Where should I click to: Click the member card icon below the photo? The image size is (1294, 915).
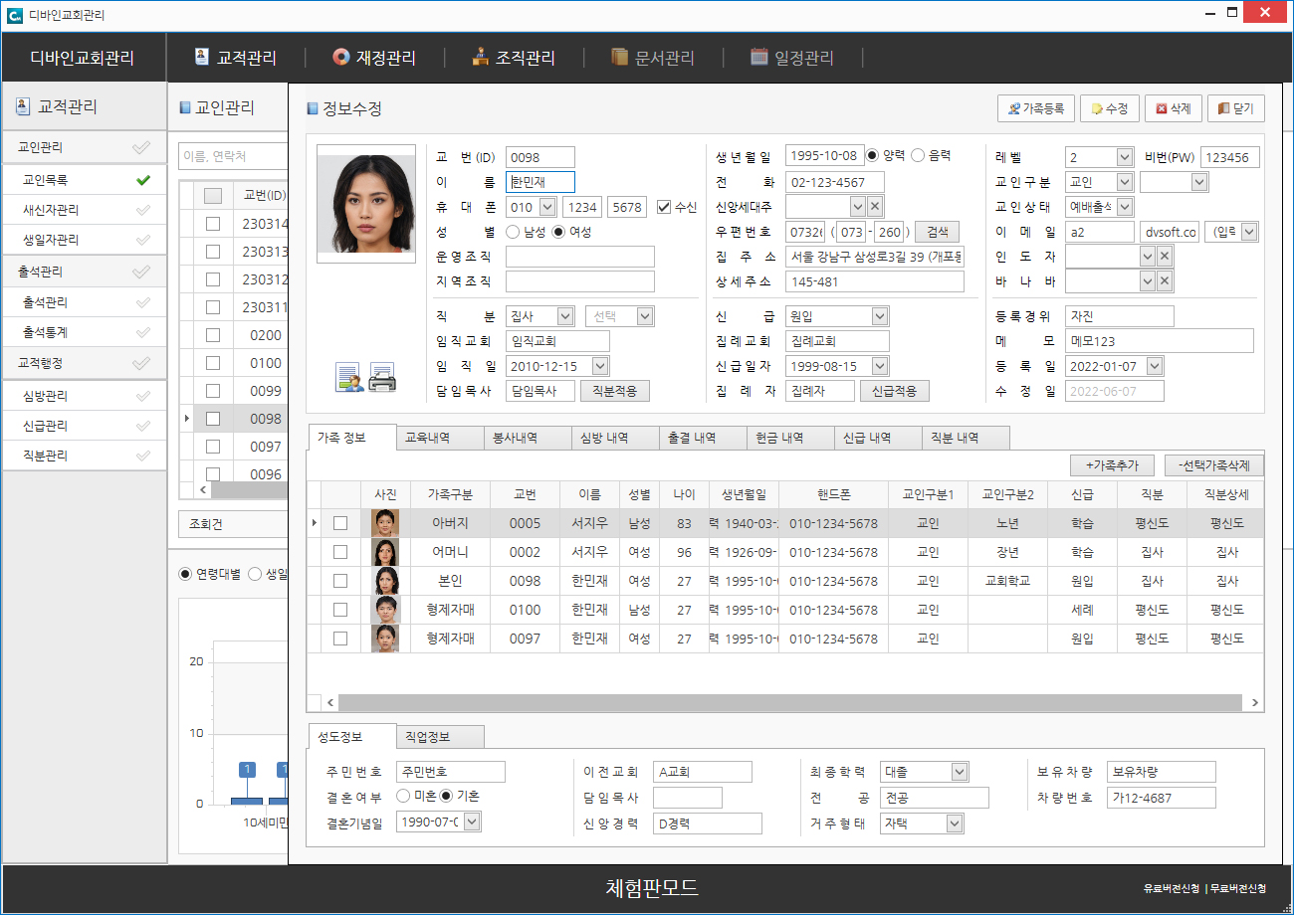pos(349,378)
